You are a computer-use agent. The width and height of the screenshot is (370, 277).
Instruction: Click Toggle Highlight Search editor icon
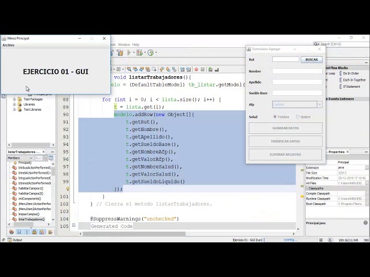148,69
